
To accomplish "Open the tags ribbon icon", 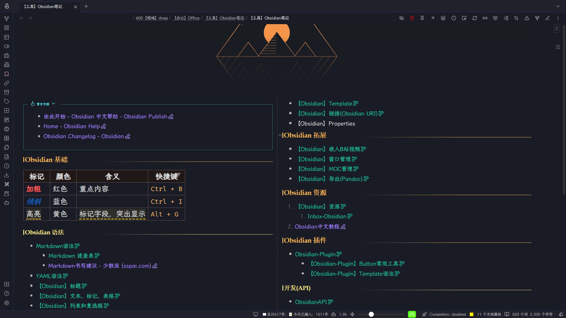I will (6, 101).
